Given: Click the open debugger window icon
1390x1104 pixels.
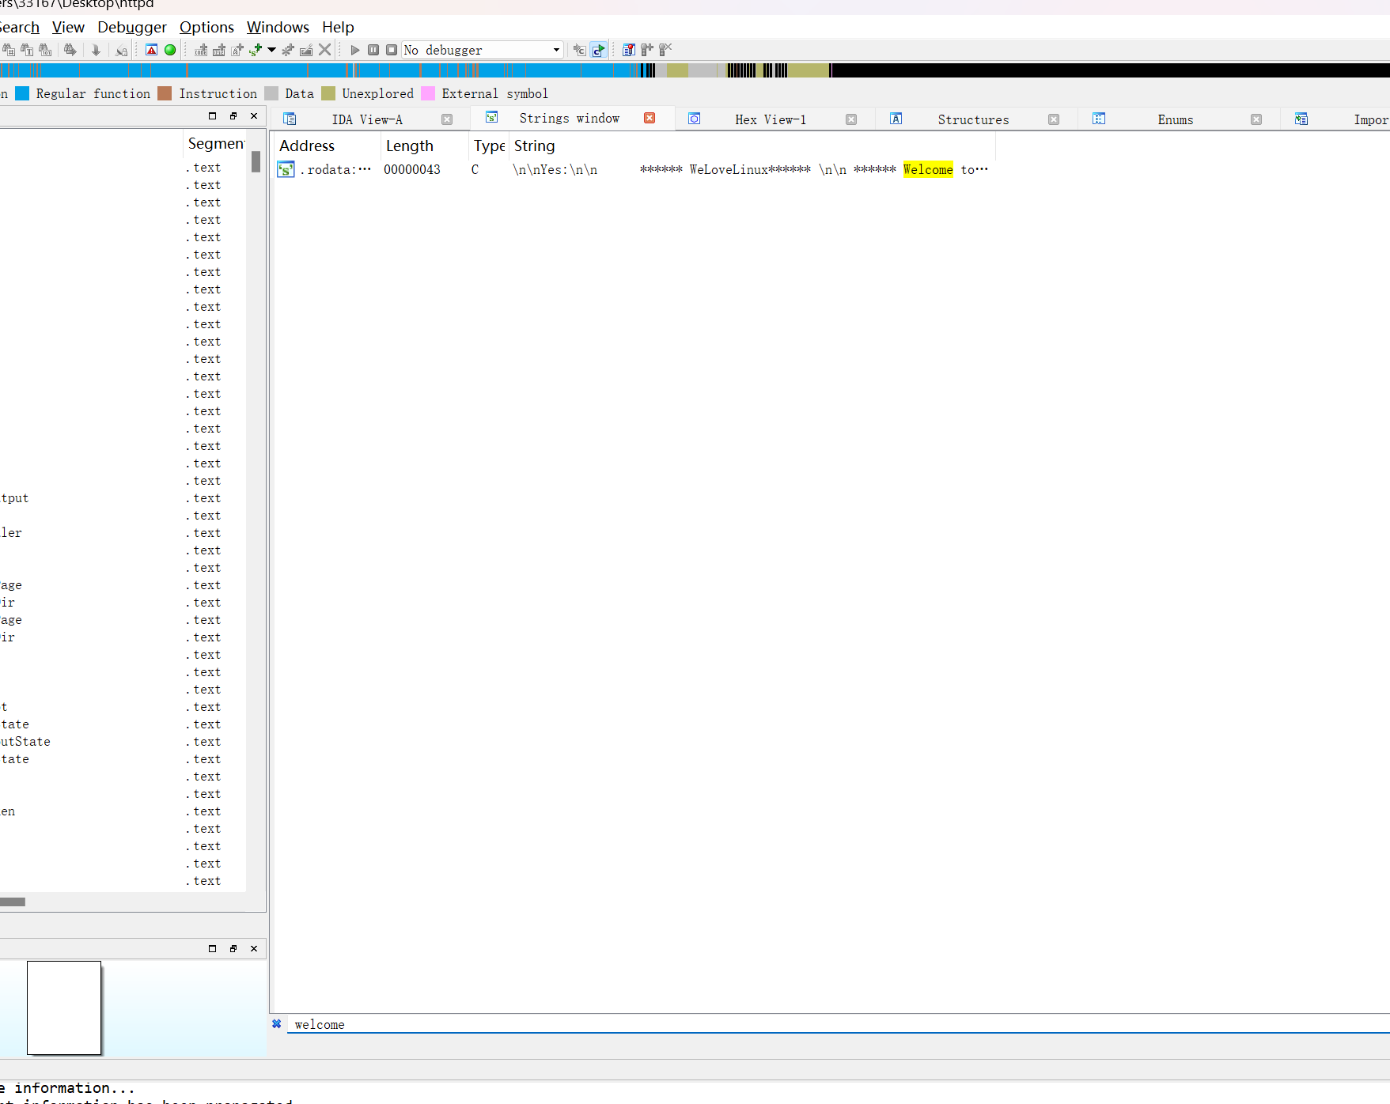Looking at the screenshot, I should [580, 50].
